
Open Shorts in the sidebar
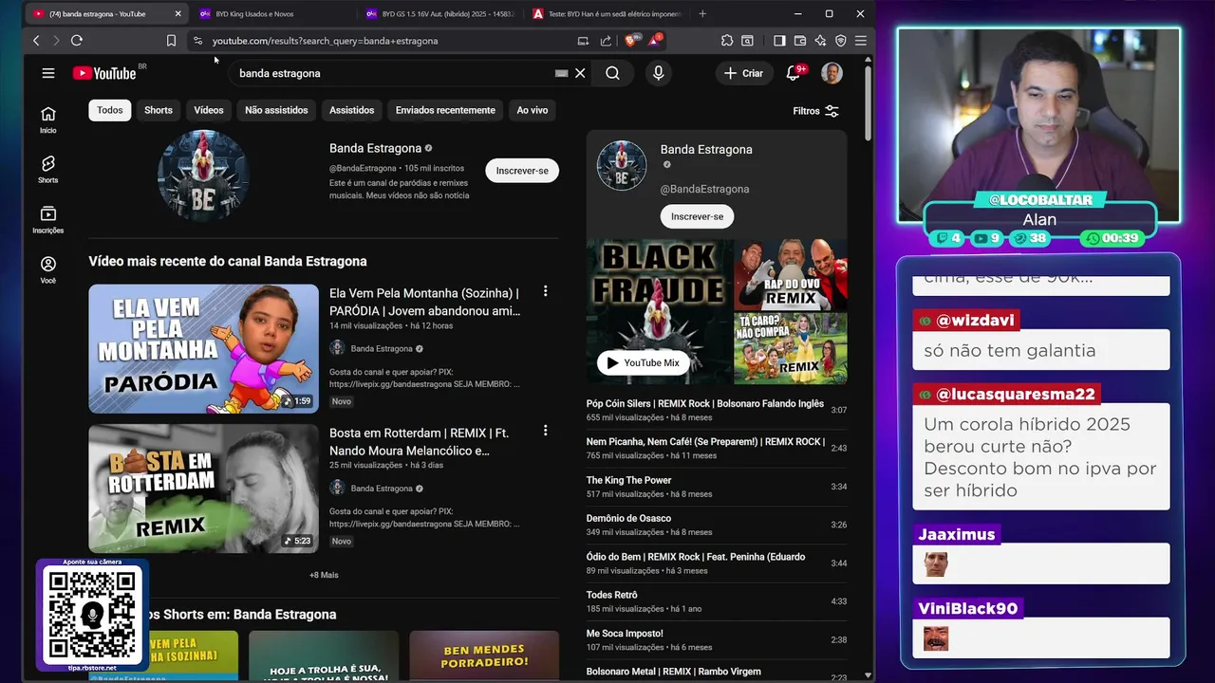(x=48, y=170)
